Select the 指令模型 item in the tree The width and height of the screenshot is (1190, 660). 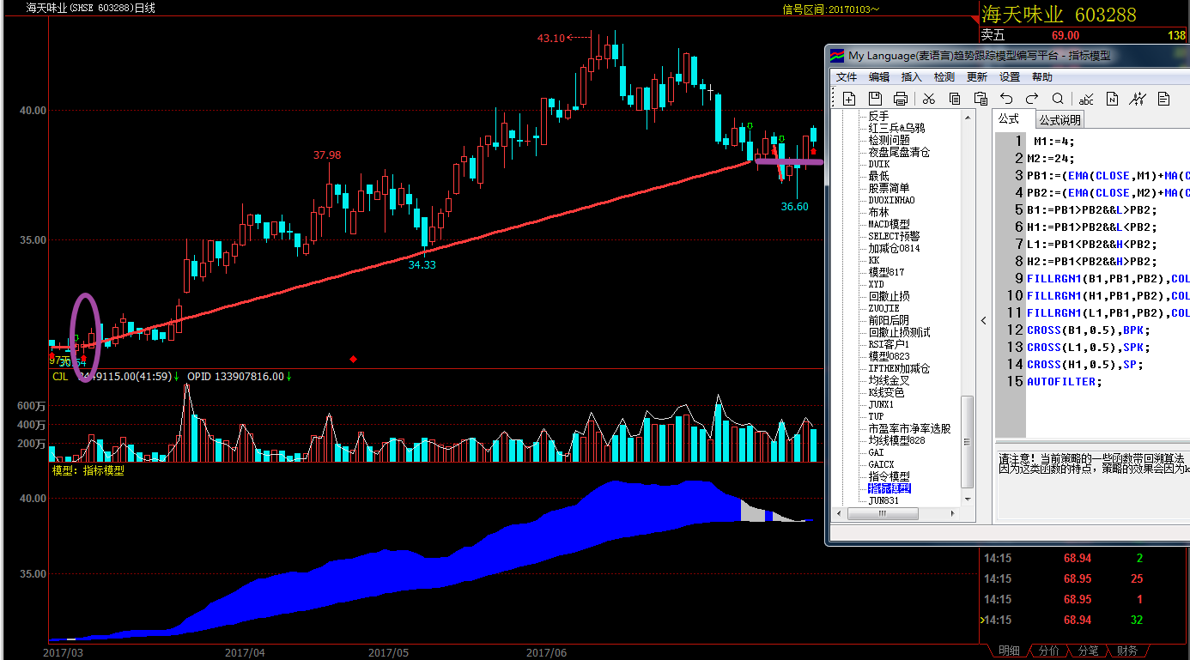(889, 476)
